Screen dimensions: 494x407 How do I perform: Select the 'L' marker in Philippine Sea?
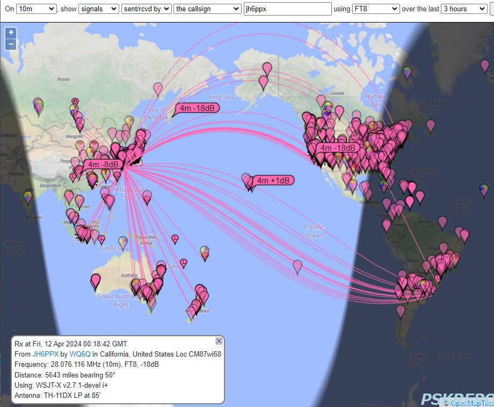147,199
